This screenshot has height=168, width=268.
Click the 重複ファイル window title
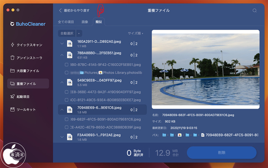159,10
